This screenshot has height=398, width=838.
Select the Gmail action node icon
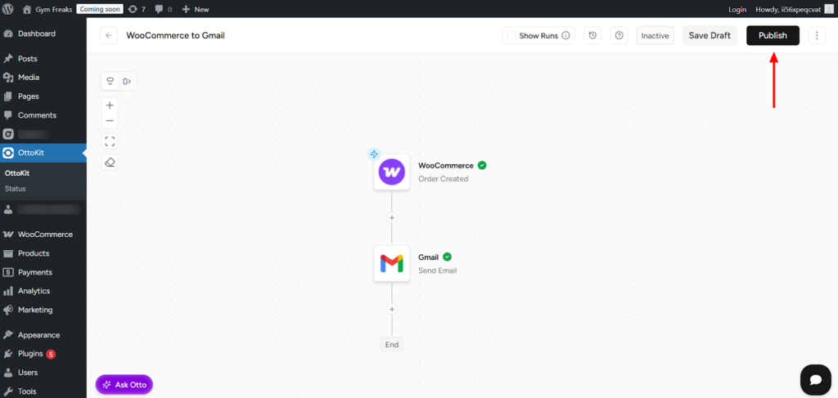(391, 263)
